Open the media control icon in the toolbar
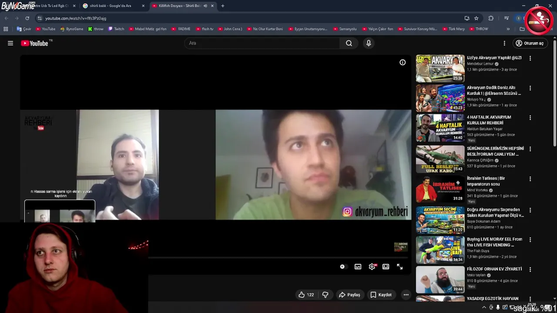The height and width of the screenshot is (313, 557). pos(507,18)
